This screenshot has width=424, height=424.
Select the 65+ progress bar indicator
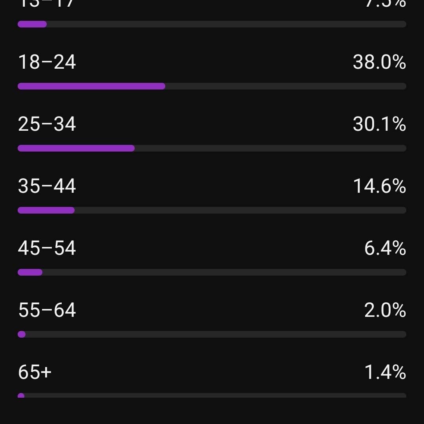tap(21, 396)
